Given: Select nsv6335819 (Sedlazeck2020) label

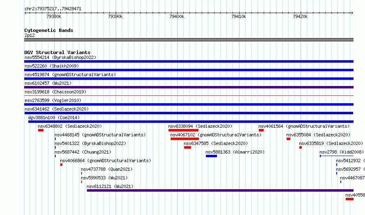Looking at the screenshot, I should 331,143.
